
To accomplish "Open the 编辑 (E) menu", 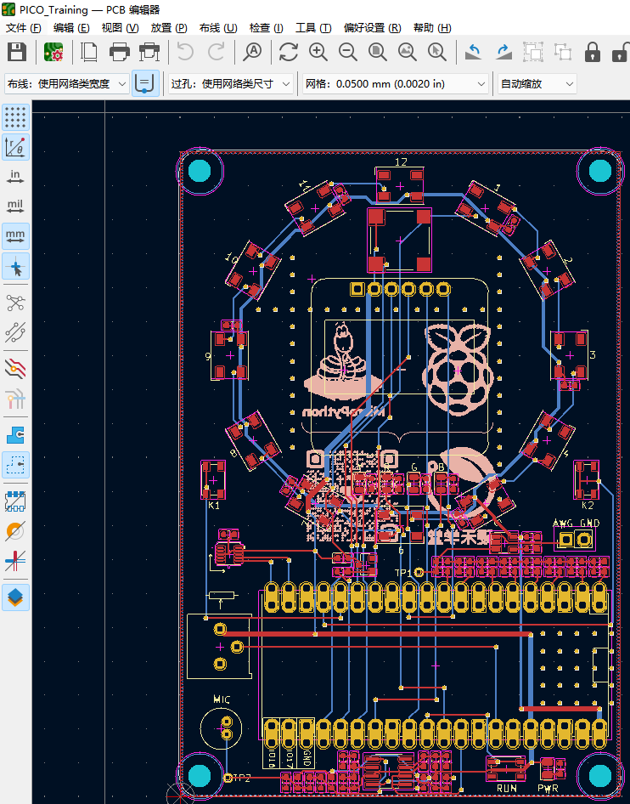I will (71, 28).
